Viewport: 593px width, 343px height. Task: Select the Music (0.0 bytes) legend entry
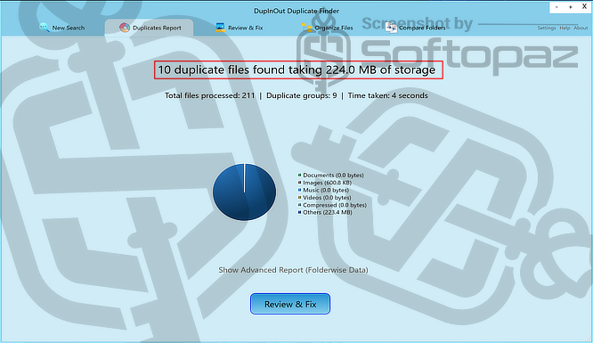[x=323, y=190]
